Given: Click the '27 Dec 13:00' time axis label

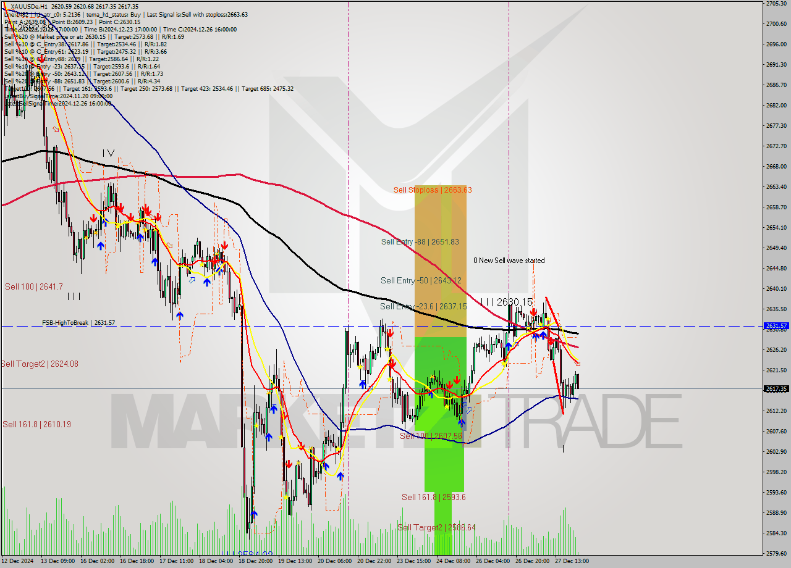Looking at the screenshot, I should click(572, 561).
